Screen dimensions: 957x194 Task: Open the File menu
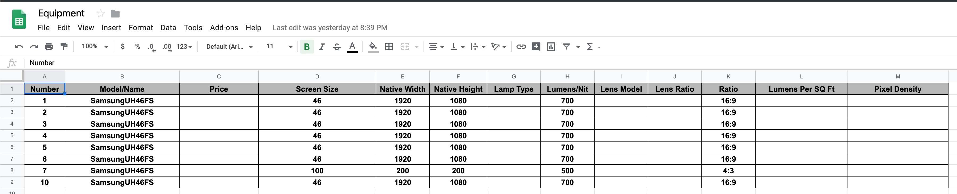pos(44,28)
